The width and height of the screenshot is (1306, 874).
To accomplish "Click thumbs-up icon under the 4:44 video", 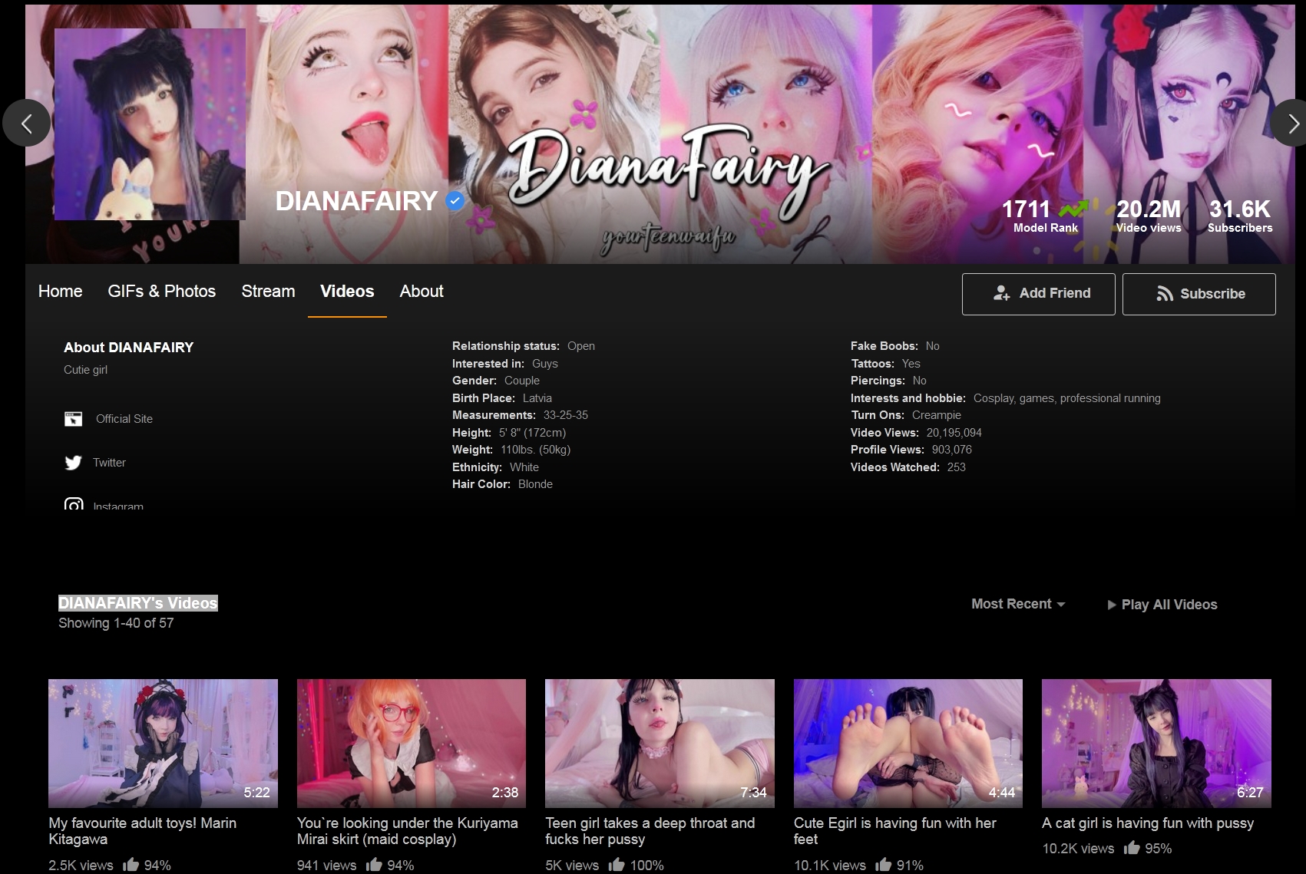I will point(883,865).
